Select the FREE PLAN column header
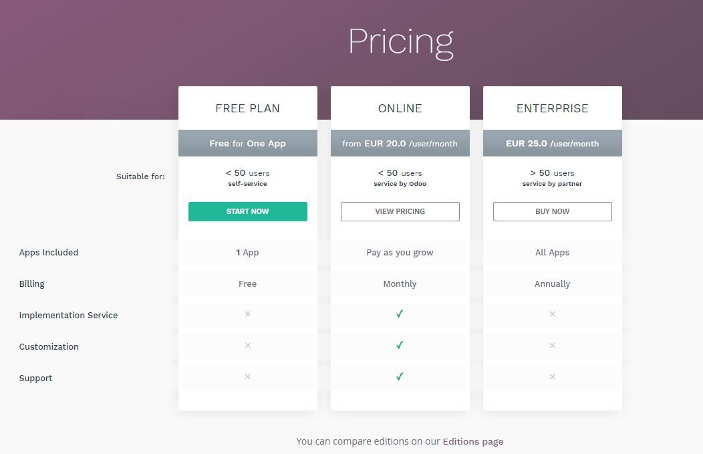The image size is (703, 454). tap(247, 108)
